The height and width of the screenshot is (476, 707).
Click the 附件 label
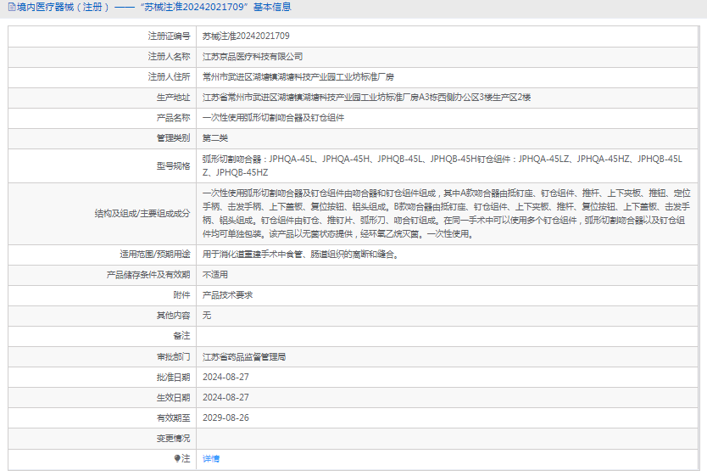[182, 295]
